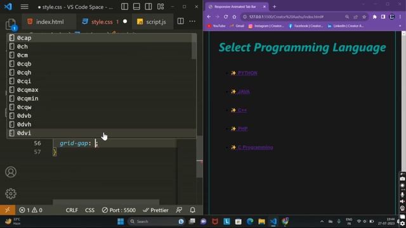Open a new browser tab
The image size is (406, 228).
tap(275, 7)
